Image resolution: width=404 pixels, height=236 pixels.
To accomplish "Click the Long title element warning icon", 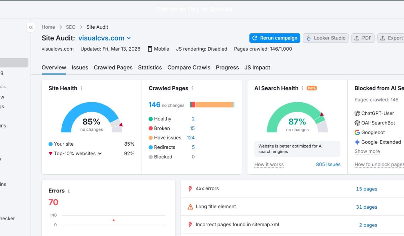I will pyautogui.click(x=190, y=207).
